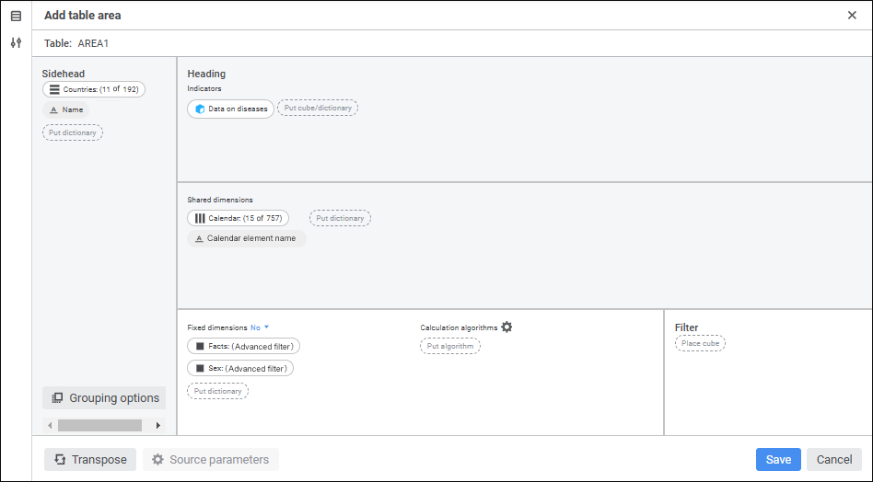Click the Place cube filter placeholder
Viewport: 873px width, 482px height.
pyautogui.click(x=700, y=343)
